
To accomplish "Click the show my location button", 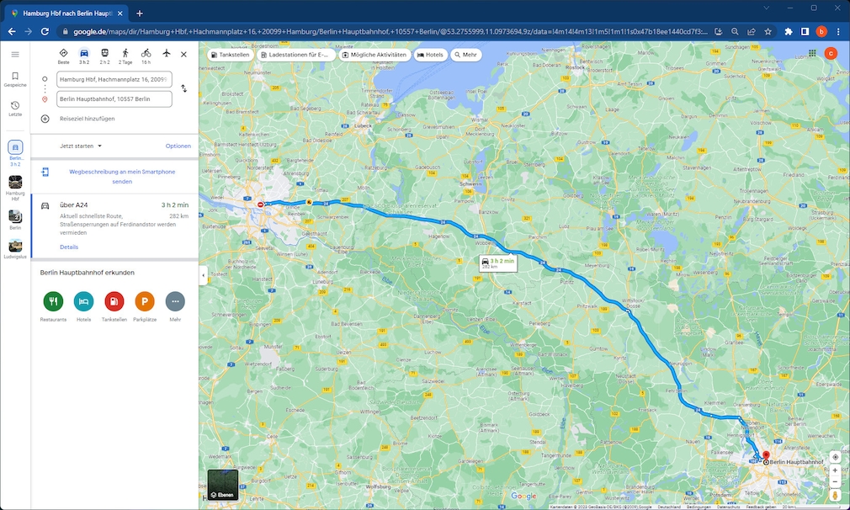I will coord(835,457).
